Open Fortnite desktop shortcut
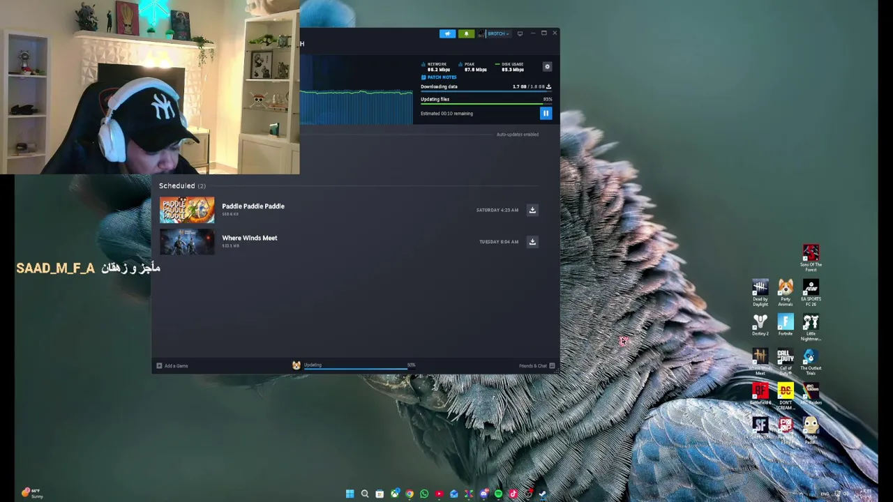 786,326
